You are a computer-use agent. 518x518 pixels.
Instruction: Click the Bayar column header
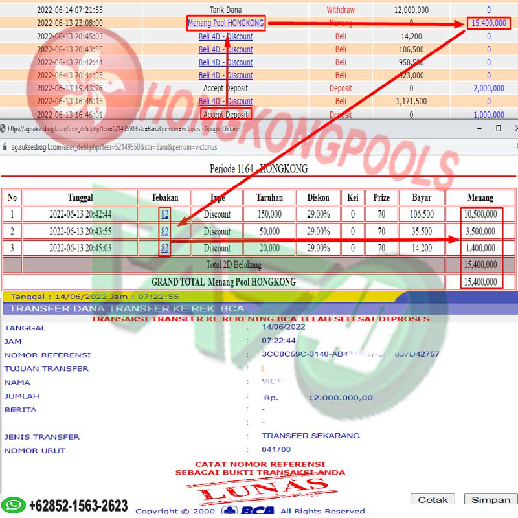point(422,197)
